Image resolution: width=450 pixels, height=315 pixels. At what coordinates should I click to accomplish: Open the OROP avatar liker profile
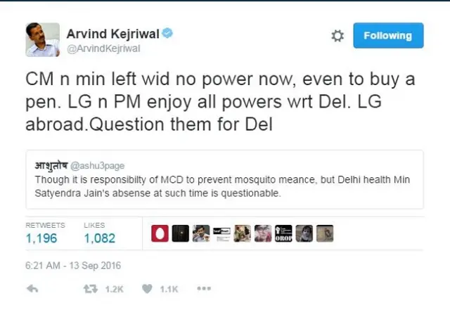point(283,233)
